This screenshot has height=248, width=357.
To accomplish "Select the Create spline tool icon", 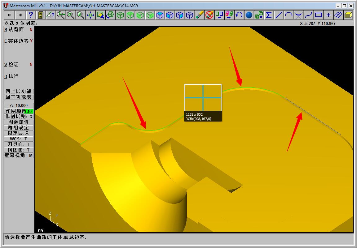I will click(x=309, y=15).
